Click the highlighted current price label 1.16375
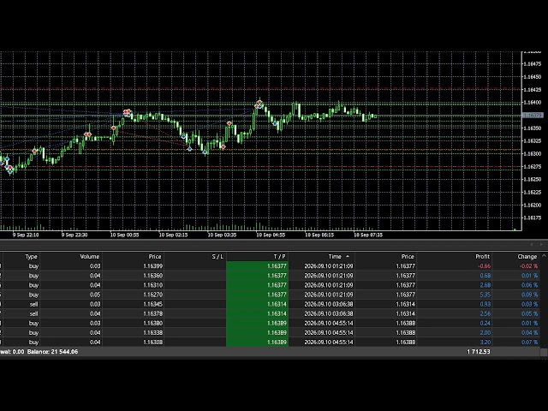This screenshot has width=548, height=411. 533,115
